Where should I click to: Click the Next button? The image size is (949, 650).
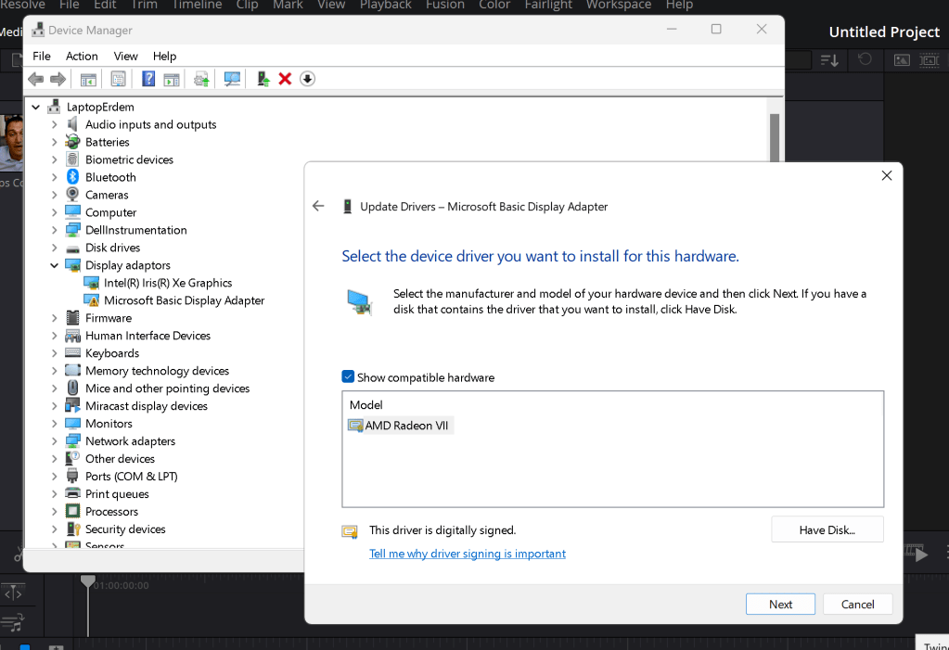780,604
